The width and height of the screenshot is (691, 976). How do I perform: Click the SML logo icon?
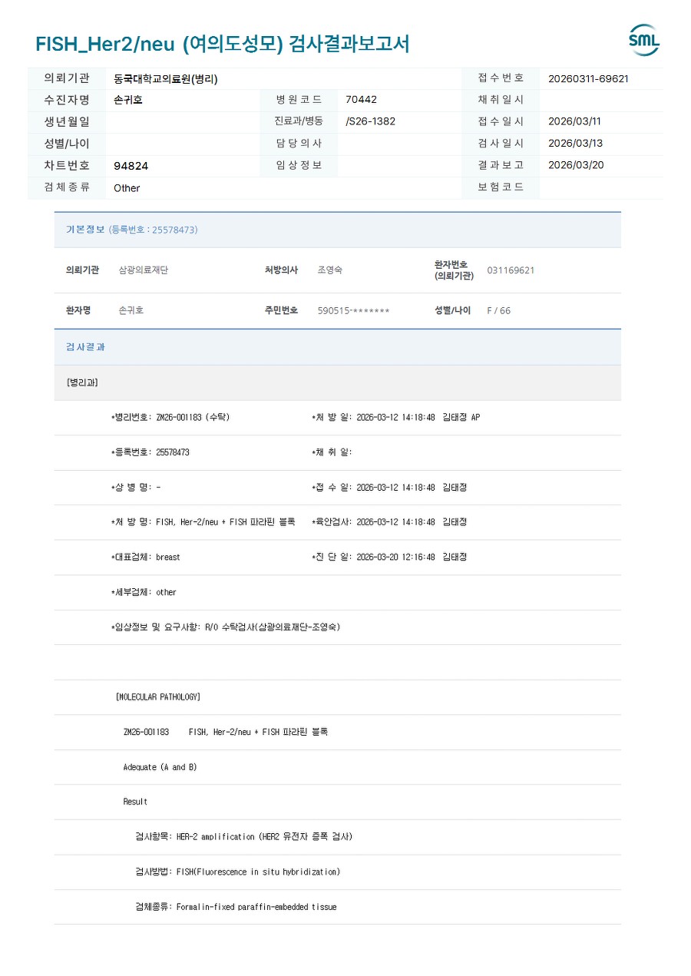(x=644, y=40)
